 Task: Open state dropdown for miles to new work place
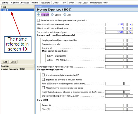132,24
